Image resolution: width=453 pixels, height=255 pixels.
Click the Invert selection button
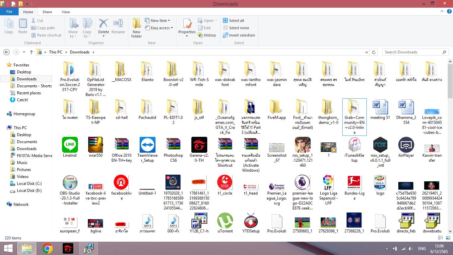click(239, 35)
